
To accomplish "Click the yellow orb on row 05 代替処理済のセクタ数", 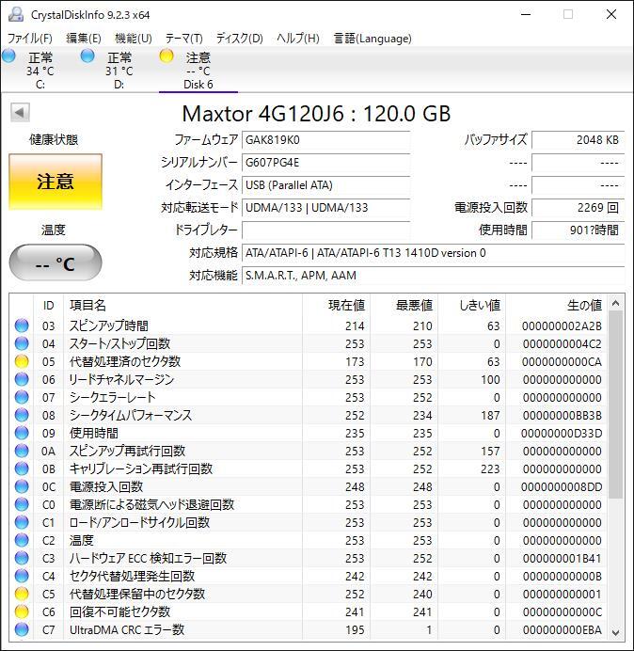I will tap(22, 361).
